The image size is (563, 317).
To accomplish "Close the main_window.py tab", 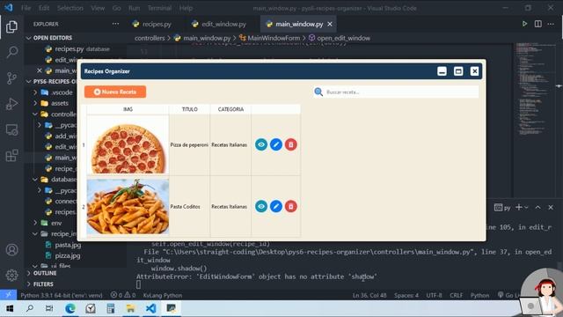I will [330, 24].
